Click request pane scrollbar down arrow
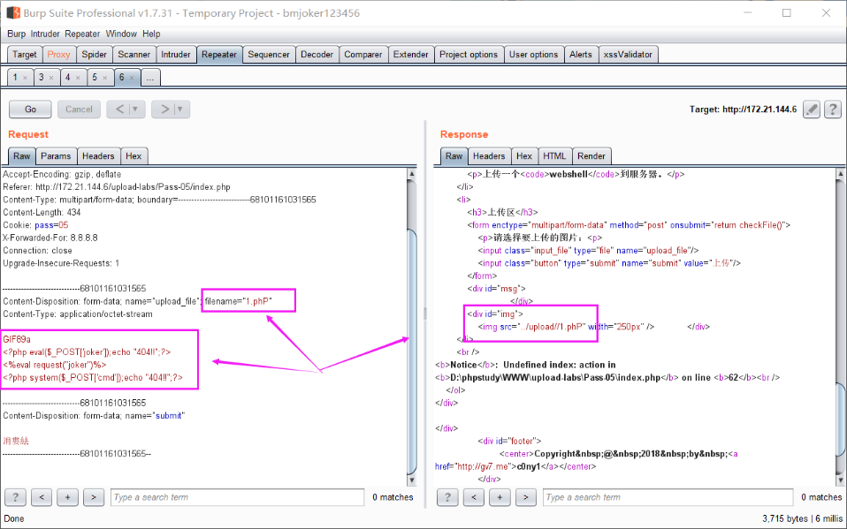 pyautogui.click(x=412, y=480)
